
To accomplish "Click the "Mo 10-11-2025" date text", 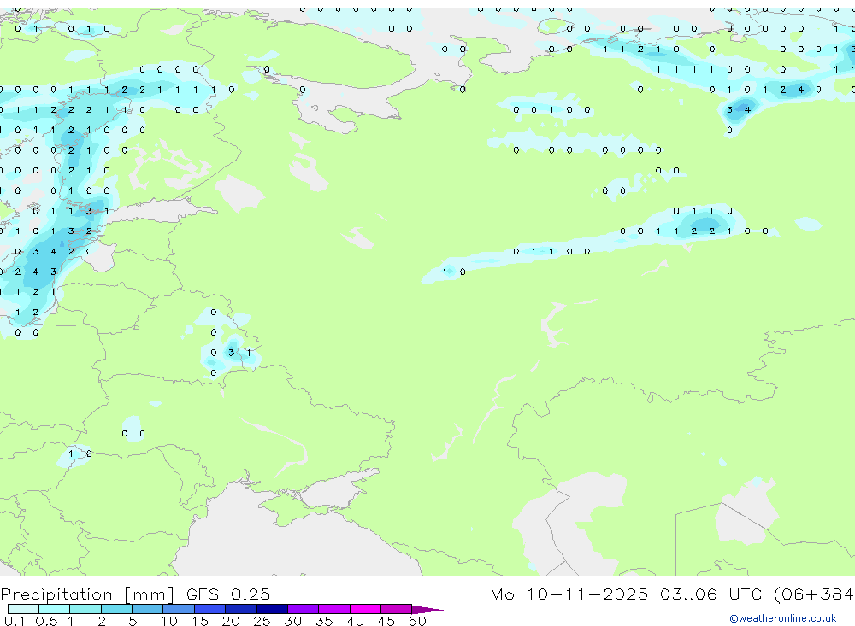I will (569, 594).
